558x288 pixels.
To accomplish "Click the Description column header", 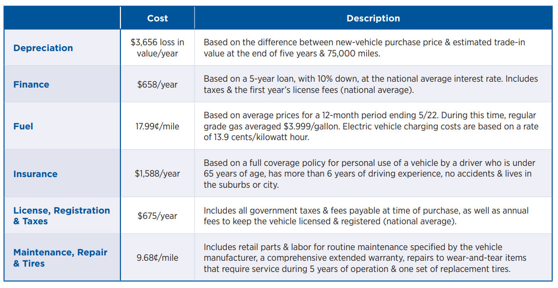I will click(373, 18).
